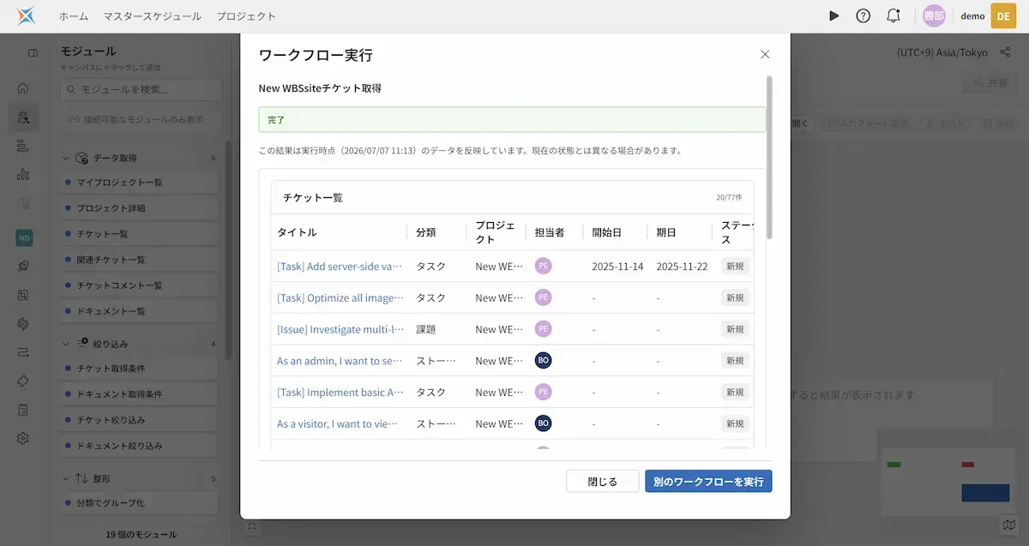Click the circular target icon in the left sidebar
Image resolution: width=1029 pixels, height=546 pixels.
(23, 323)
